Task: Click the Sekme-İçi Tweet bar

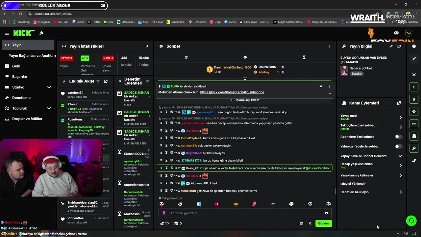Action: 245,100
